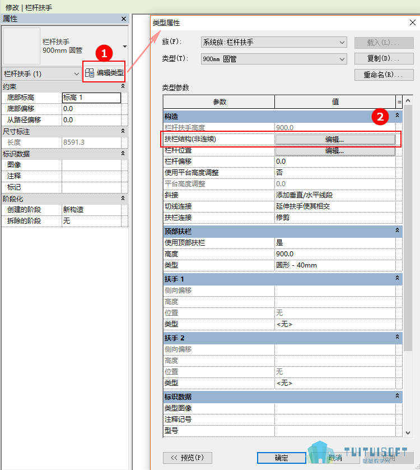Viewport: 420px width, 470px height.
Task: Select the 创建的阶段 value 新构造
Action: pyautogui.click(x=92, y=210)
